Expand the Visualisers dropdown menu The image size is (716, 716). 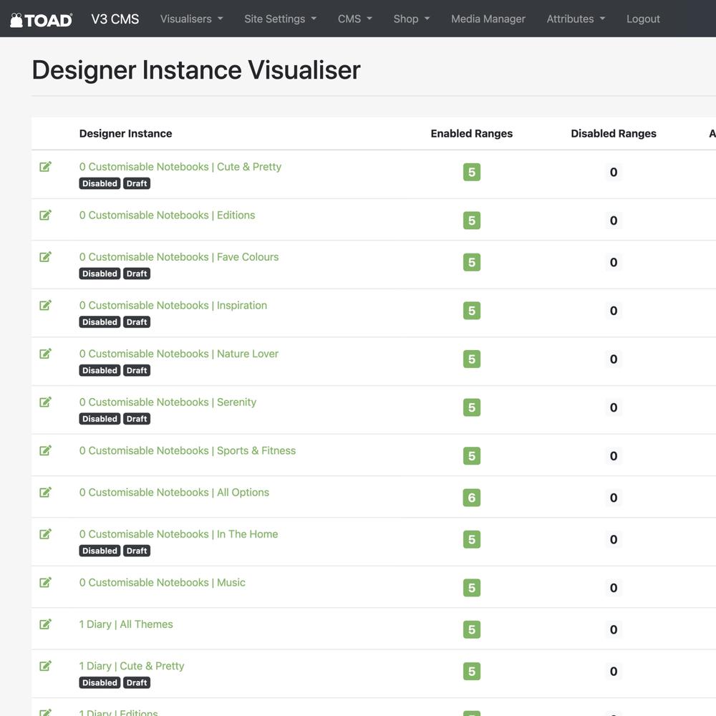click(x=191, y=19)
